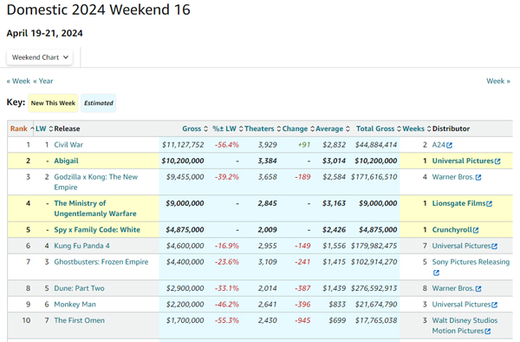Screen dimensions: 520x342
Task: Click external icon for Godzilla's Warner Bros.
Action: (478, 177)
